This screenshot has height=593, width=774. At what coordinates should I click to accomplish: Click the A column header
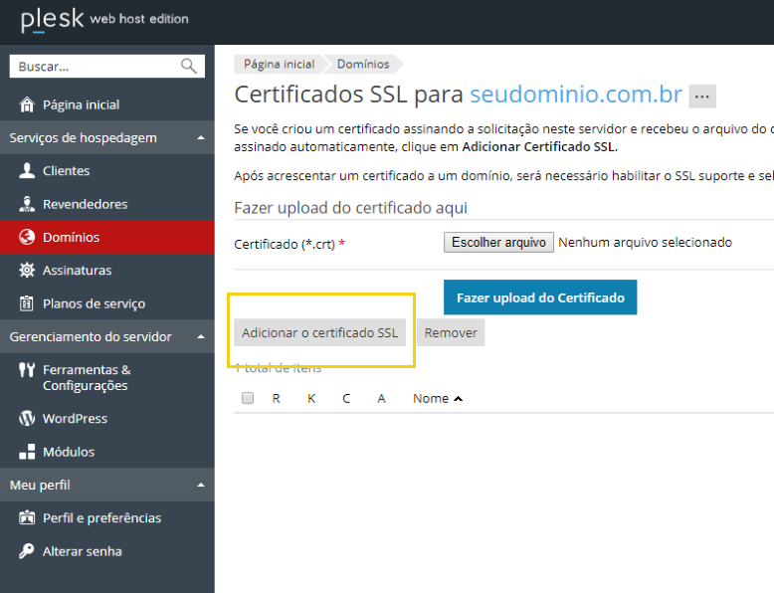[381, 398]
